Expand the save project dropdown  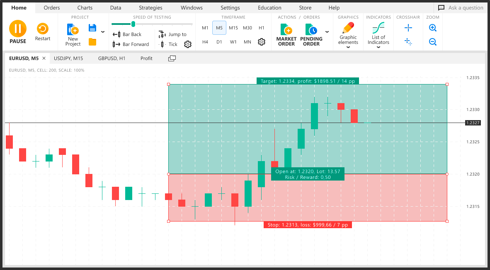click(x=102, y=31)
